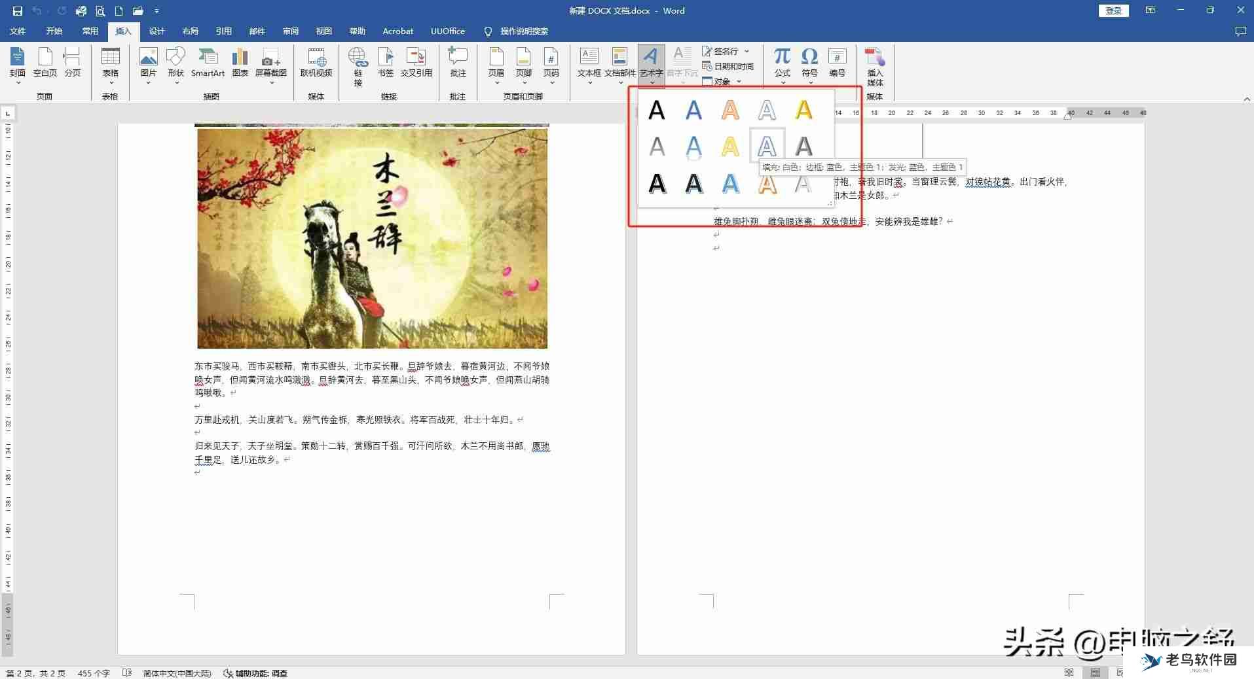The width and height of the screenshot is (1254, 679).
Task: Switch to the View (视图) tab
Action: 323,31
